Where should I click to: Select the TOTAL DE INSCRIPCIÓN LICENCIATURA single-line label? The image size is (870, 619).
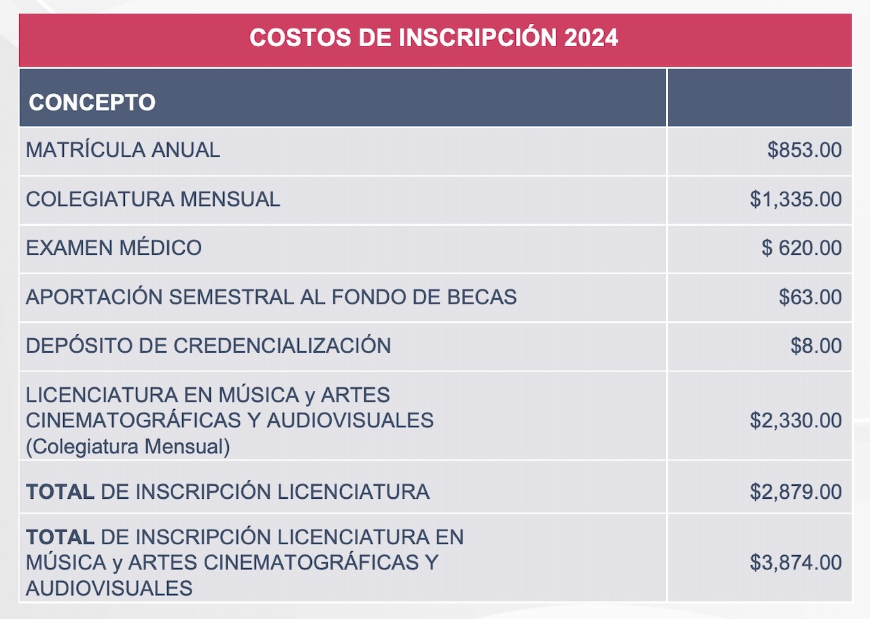click(227, 492)
